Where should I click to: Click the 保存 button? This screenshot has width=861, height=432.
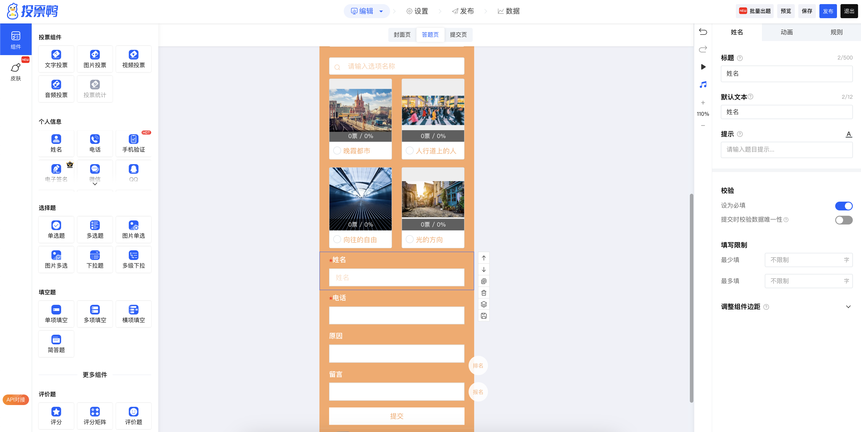(807, 11)
